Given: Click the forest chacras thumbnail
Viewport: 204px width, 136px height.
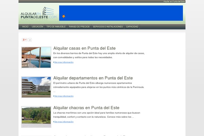Looking at the screenshot, I should coord(36,117).
